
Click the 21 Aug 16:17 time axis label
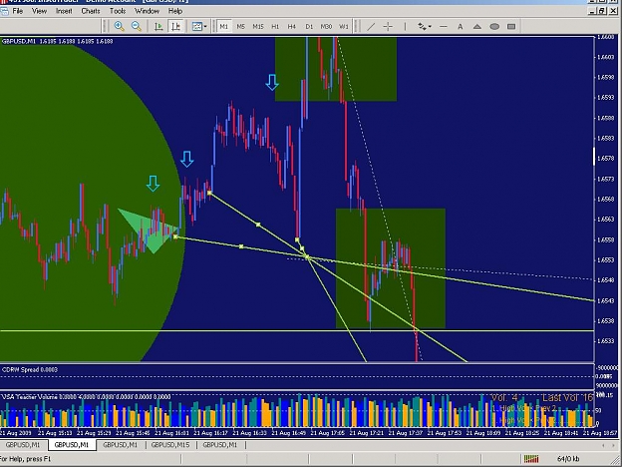click(211, 433)
